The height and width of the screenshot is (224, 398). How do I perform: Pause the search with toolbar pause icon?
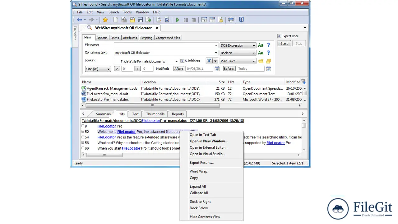point(186,20)
